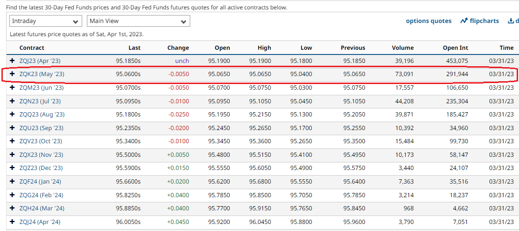Viewport: 519px width, 231px height.
Task: Click the Contract column header
Action: pos(31,48)
